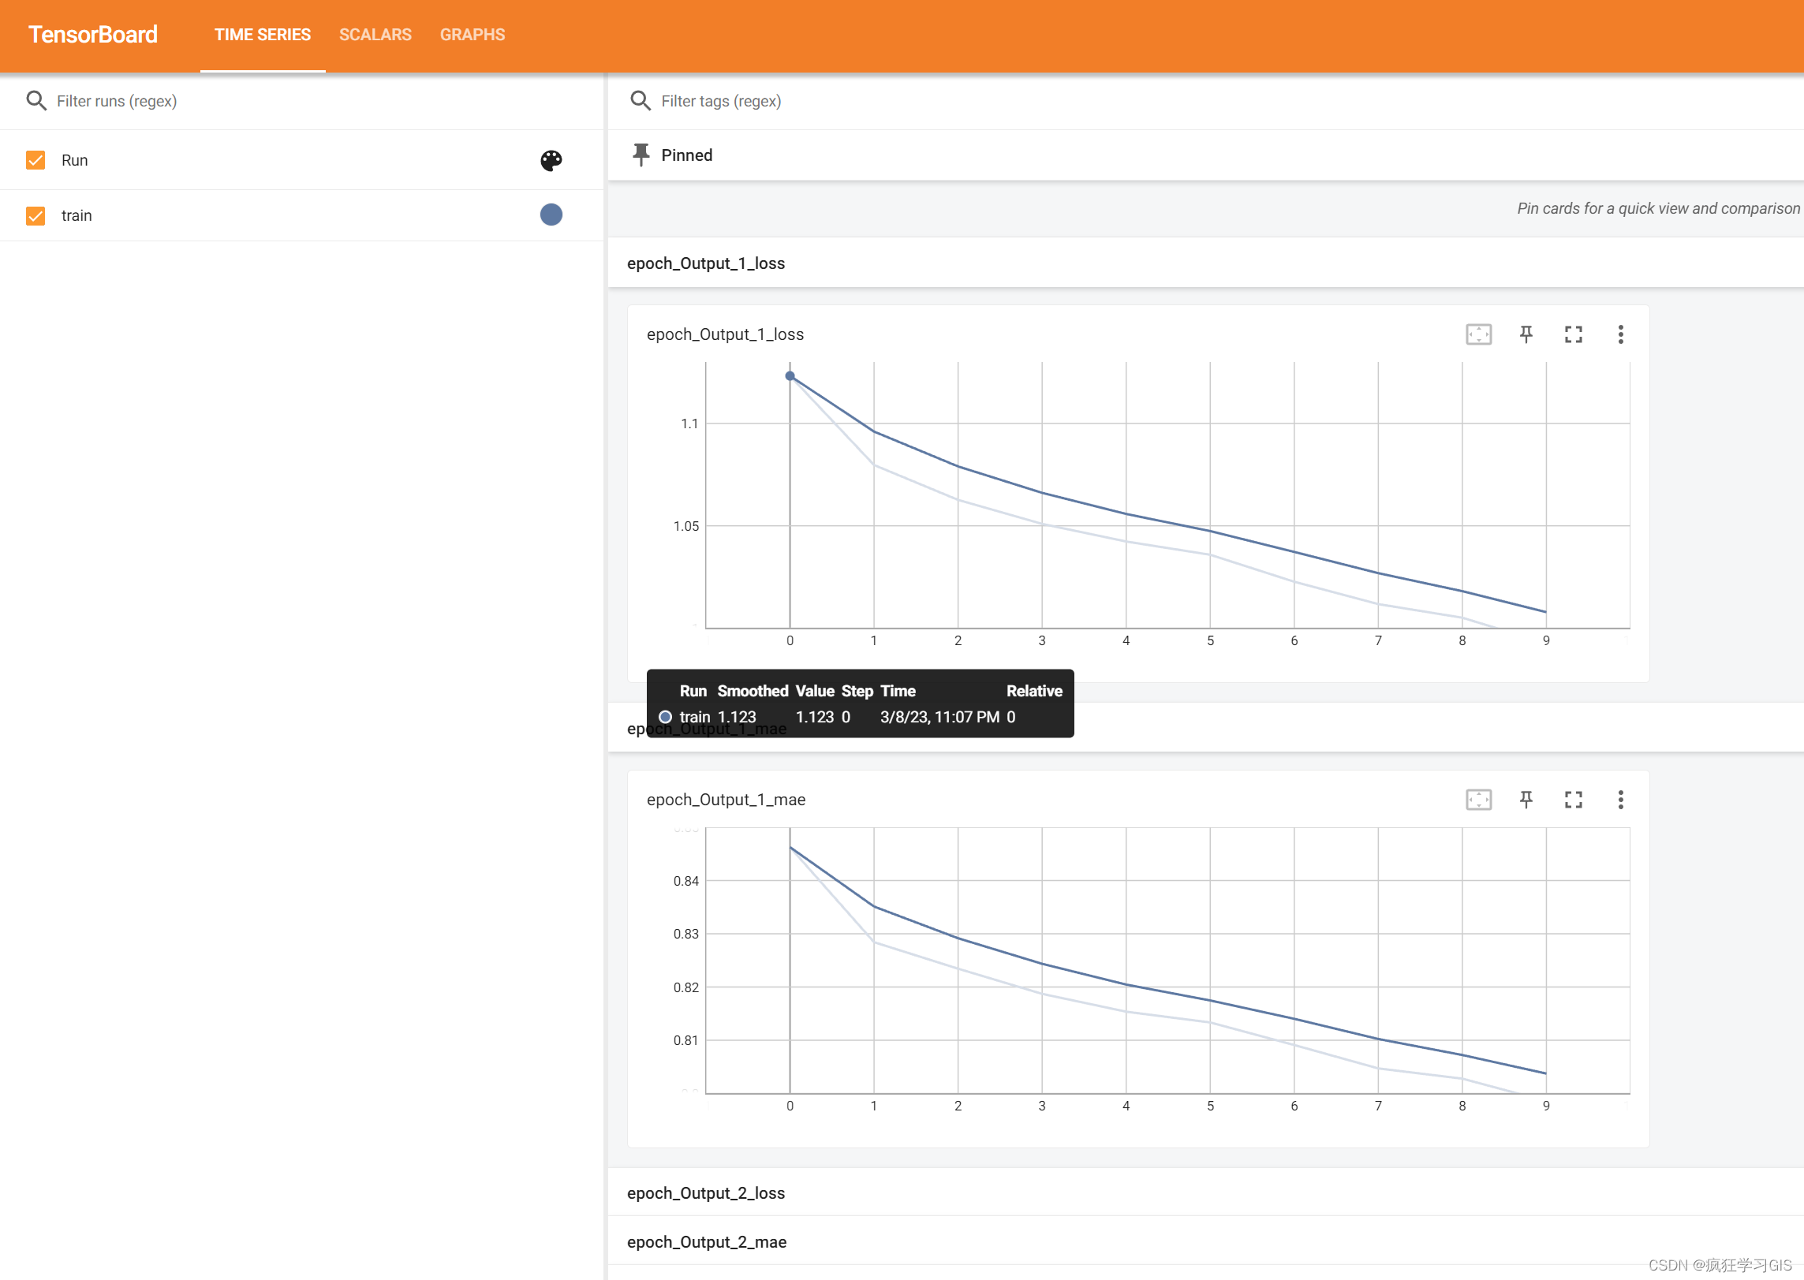Click the expand fullscreen icon for epoch_Output_1_loss

(x=1573, y=334)
